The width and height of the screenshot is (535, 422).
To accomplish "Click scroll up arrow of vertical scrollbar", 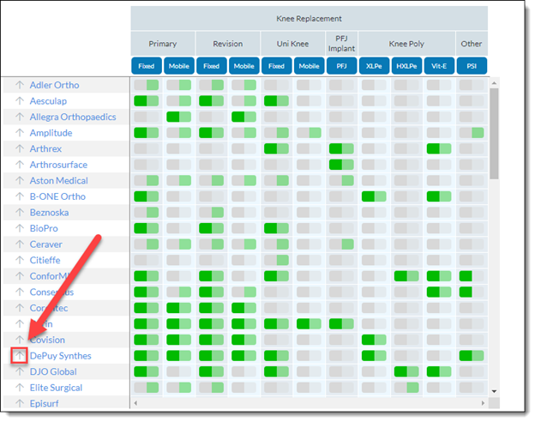I will tap(494, 83).
